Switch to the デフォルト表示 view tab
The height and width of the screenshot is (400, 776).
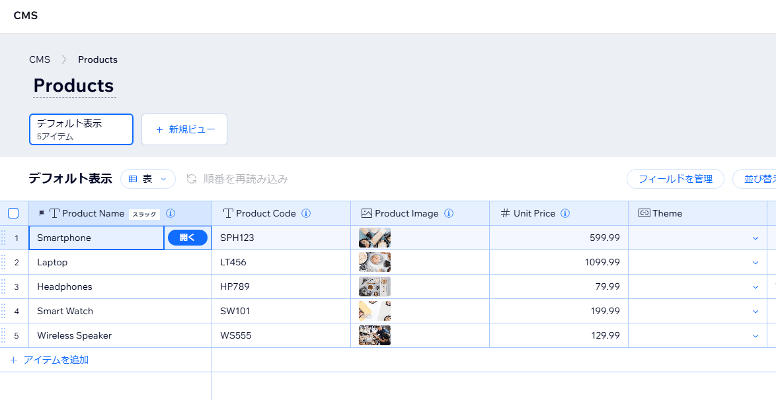(81, 129)
